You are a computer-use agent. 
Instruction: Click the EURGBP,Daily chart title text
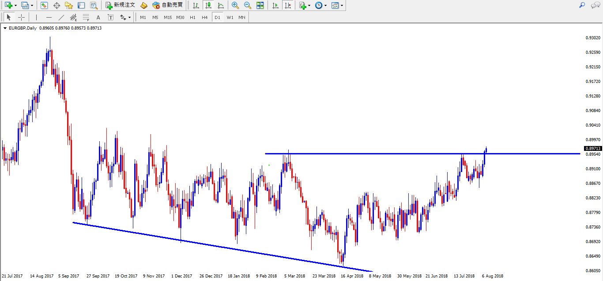(x=23, y=28)
